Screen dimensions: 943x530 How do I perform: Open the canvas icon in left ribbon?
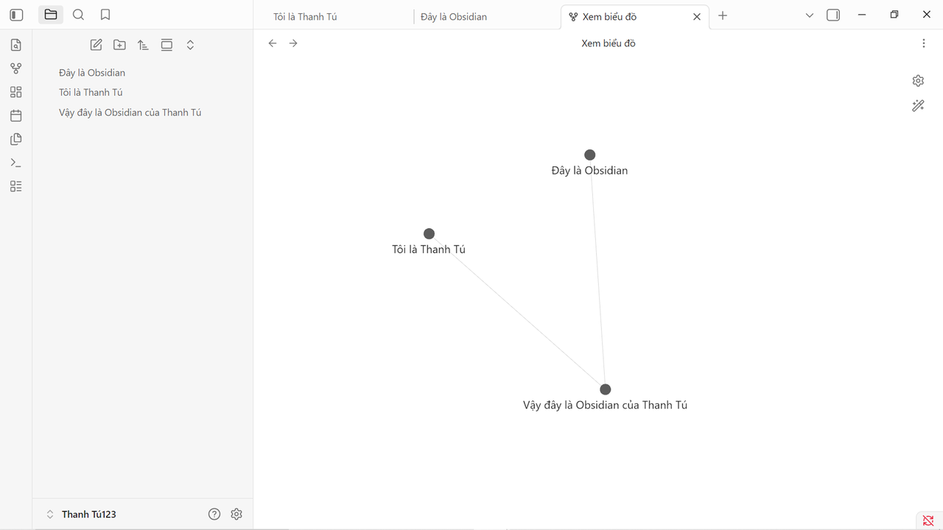16,92
